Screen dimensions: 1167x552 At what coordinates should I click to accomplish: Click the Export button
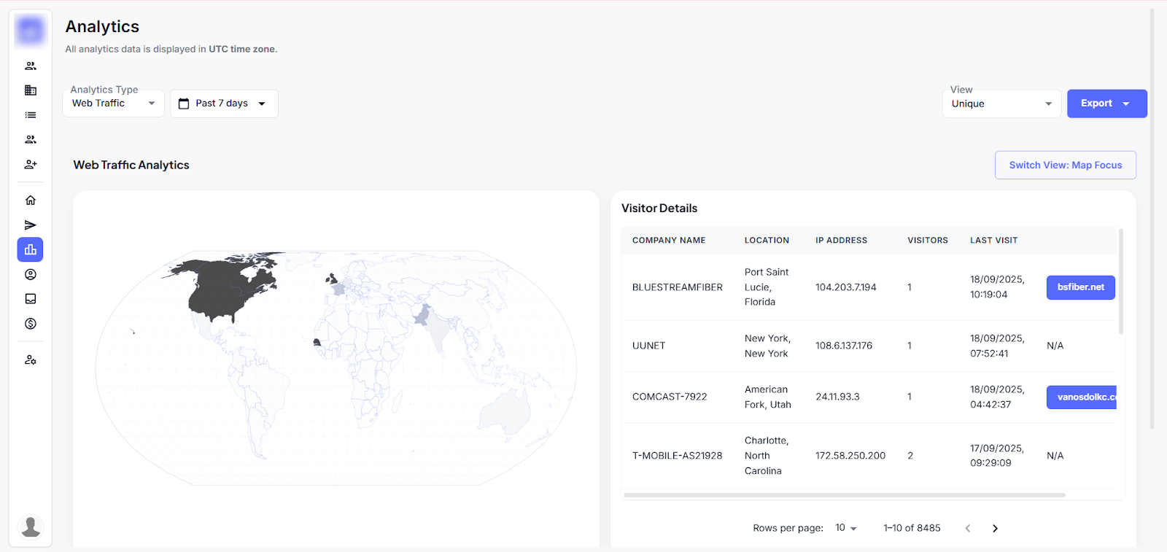1106,104
